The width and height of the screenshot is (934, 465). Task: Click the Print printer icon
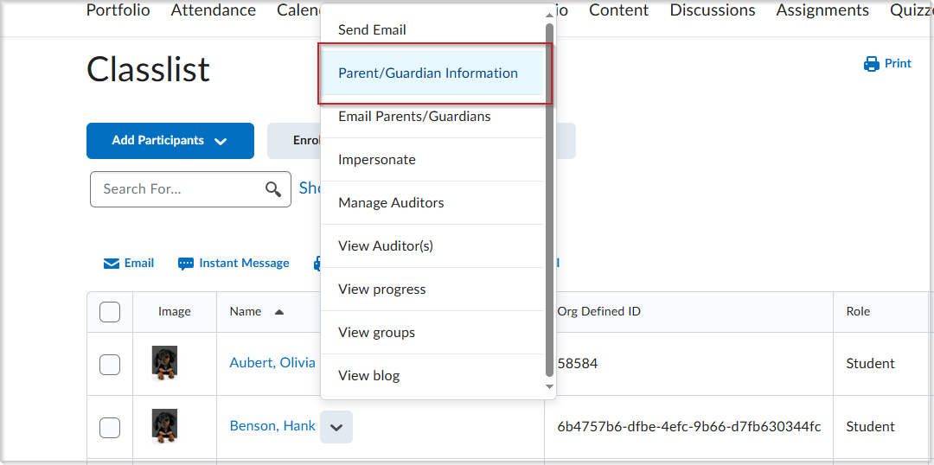click(x=871, y=64)
